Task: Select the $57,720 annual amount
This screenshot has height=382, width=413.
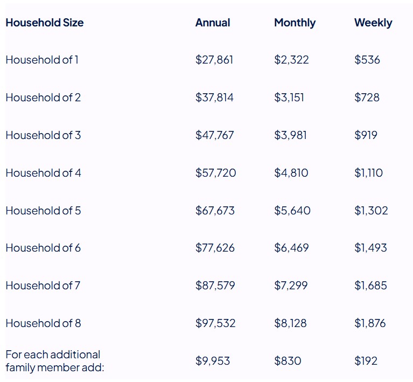Action: (215, 173)
